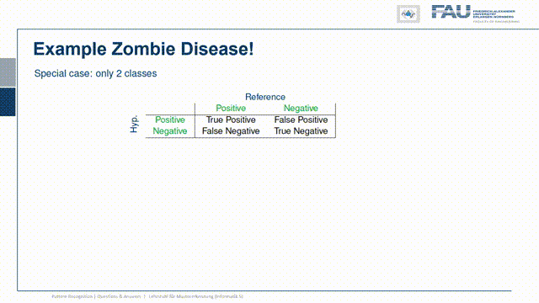Viewport: 539px width, 303px height.
Task: Click the 'Questions & Answers' footer text
Action: pyautogui.click(x=119, y=296)
